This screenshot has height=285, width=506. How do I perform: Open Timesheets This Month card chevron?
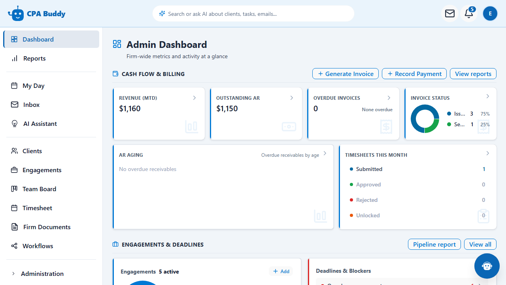pyautogui.click(x=488, y=153)
